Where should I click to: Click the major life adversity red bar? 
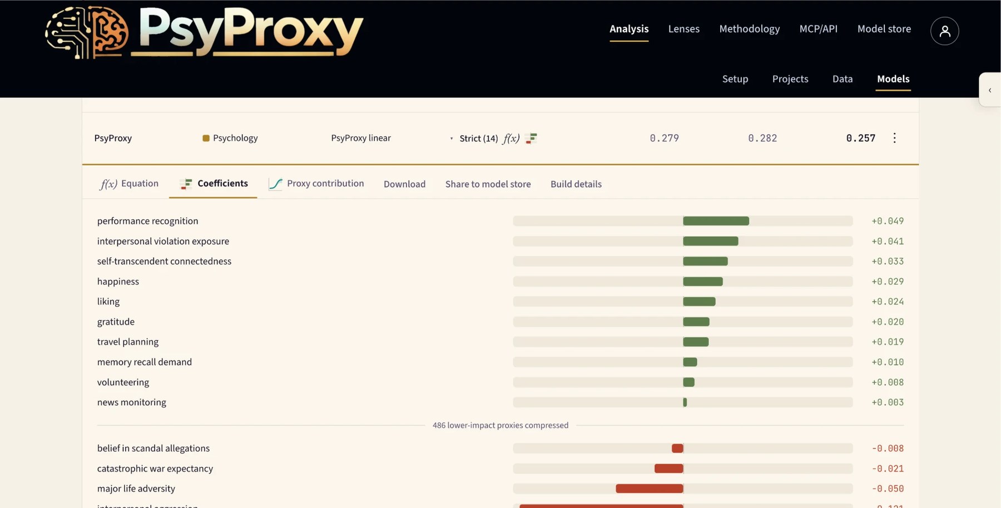coord(649,489)
